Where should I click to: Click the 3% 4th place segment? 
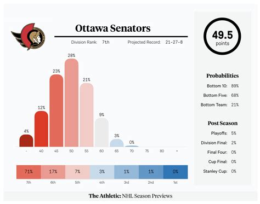click(x=102, y=172)
